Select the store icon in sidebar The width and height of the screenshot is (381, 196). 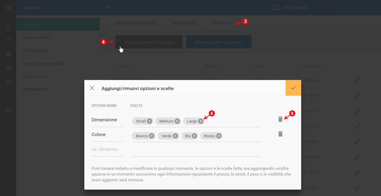pyautogui.click(x=8, y=55)
